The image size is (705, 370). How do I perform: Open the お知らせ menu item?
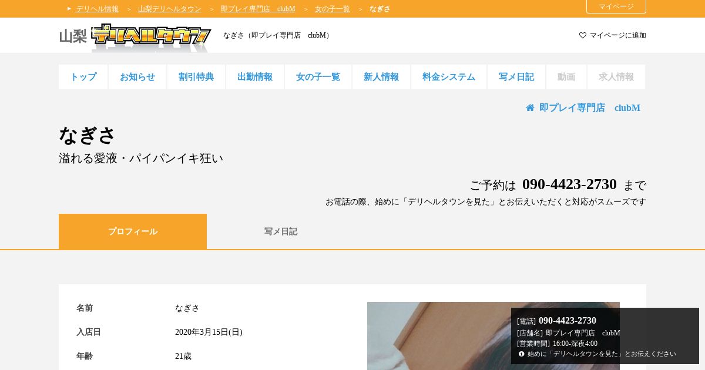click(x=137, y=77)
